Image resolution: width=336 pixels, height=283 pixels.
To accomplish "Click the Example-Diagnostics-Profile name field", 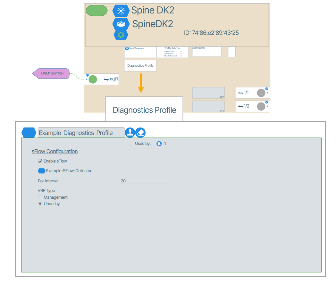I will tap(81, 133).
